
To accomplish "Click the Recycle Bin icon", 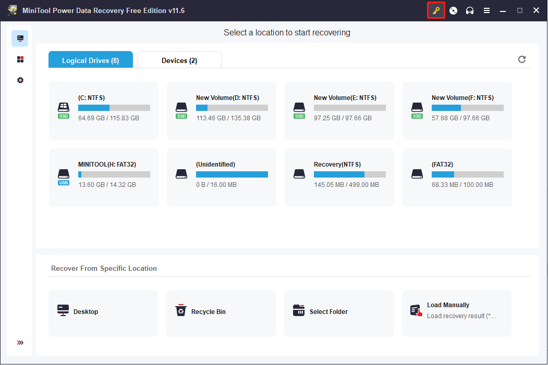I will [181, 310].
